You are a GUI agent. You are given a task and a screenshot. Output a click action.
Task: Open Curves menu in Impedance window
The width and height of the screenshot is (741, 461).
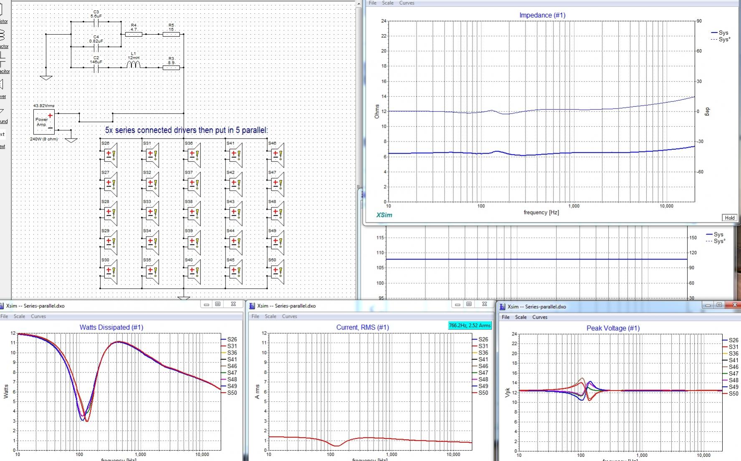[407, 3]
